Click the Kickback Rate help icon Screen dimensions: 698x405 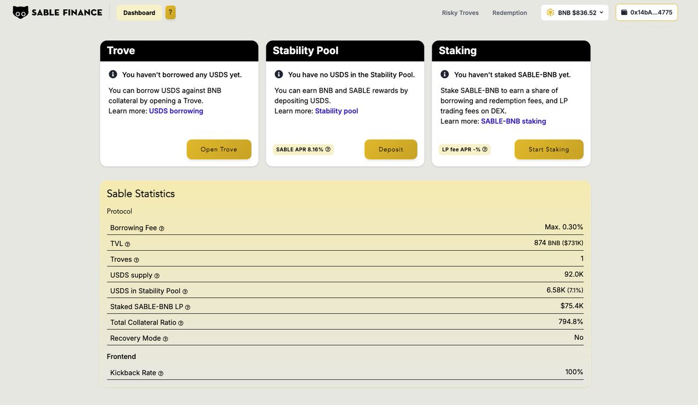click(x=161, y=373)
